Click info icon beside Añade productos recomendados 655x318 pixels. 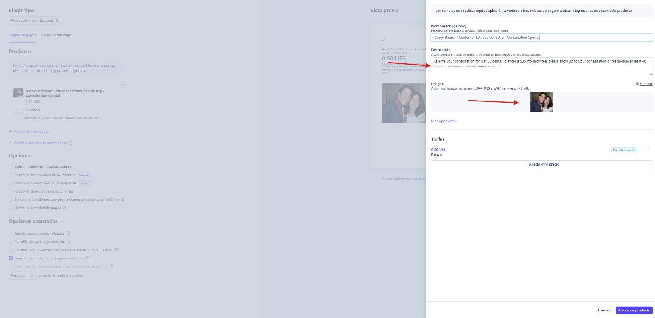click(x=71, y=143)
